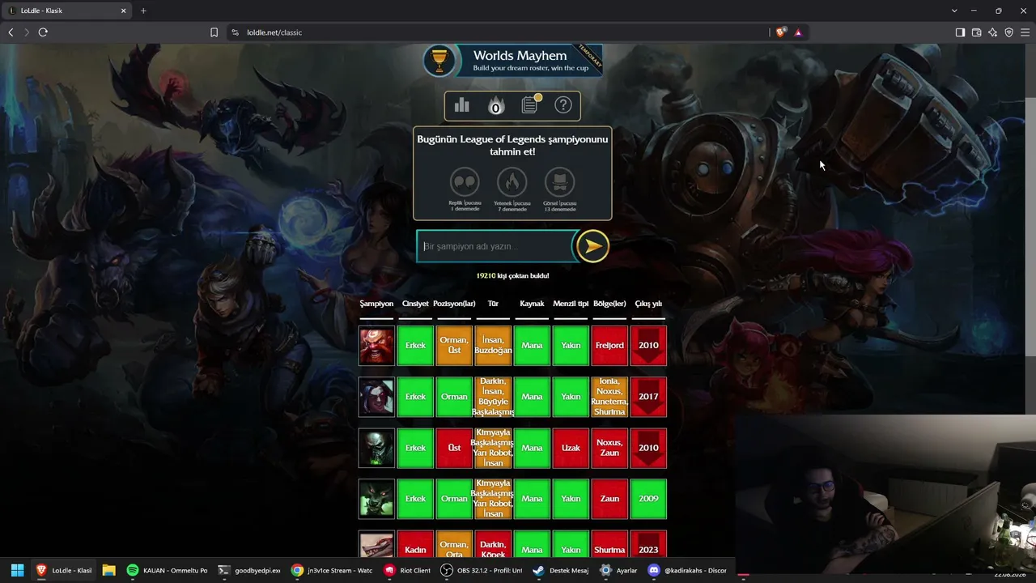Click the Kaynak column header
The height and width of the screenshot is (583, 1036).
[532, 304]
